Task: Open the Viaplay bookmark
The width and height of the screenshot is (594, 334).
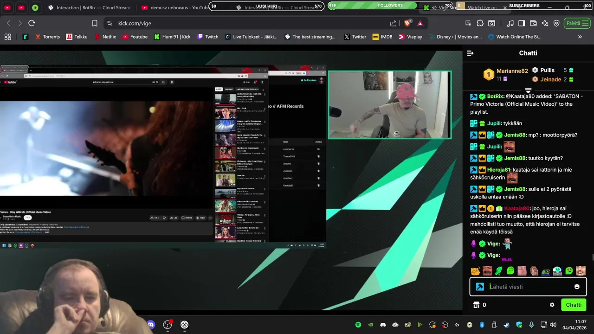Action: pyautogui.click(x=410, y=37)
